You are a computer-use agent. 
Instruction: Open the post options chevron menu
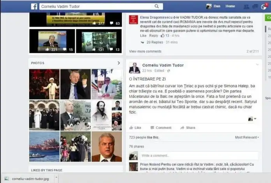coord(257,64)
